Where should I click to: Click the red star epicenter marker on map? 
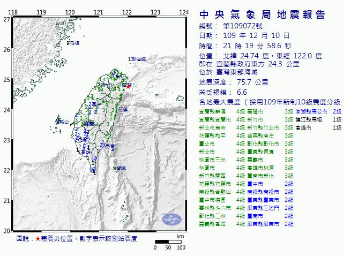tap(128, 87)
